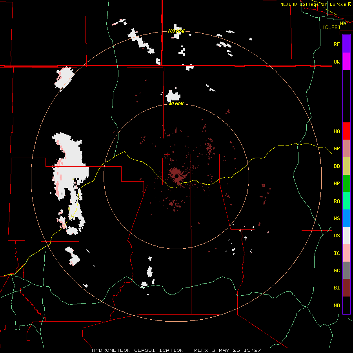This screenshot has width=353, height=353.
Task: Click the GR legend label
Action: [x=337, y=149]
